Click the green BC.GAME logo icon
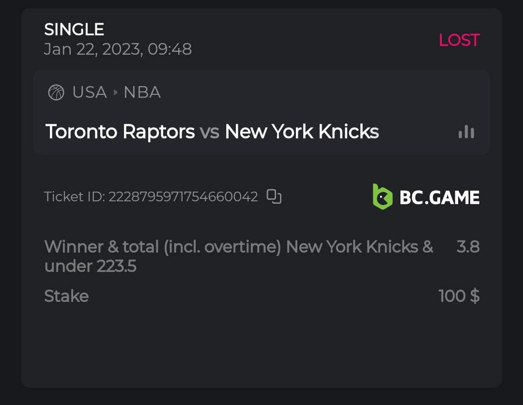This screenshot has height=405, width=523. 382,196
